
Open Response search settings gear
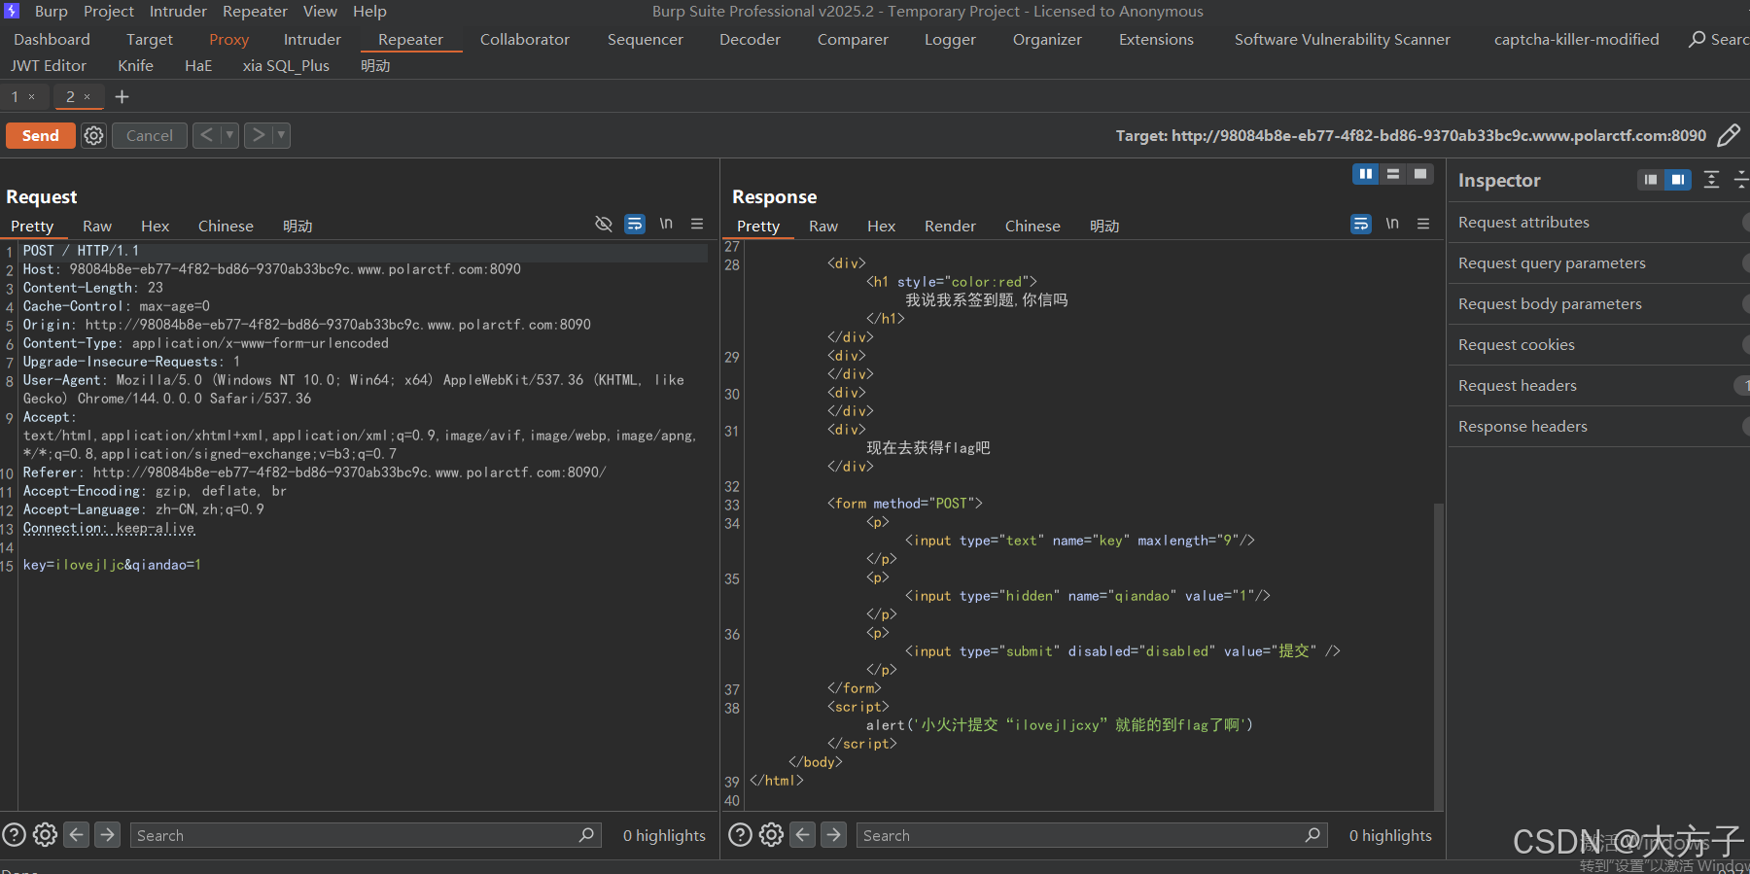point(771,835)
